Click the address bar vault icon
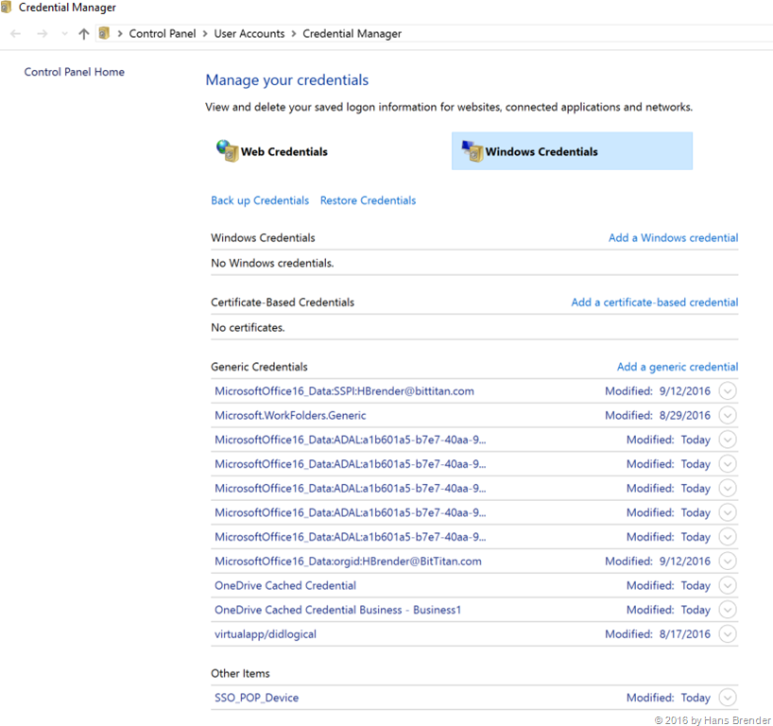This screenshot has height=726, width=773. point(105,34)
